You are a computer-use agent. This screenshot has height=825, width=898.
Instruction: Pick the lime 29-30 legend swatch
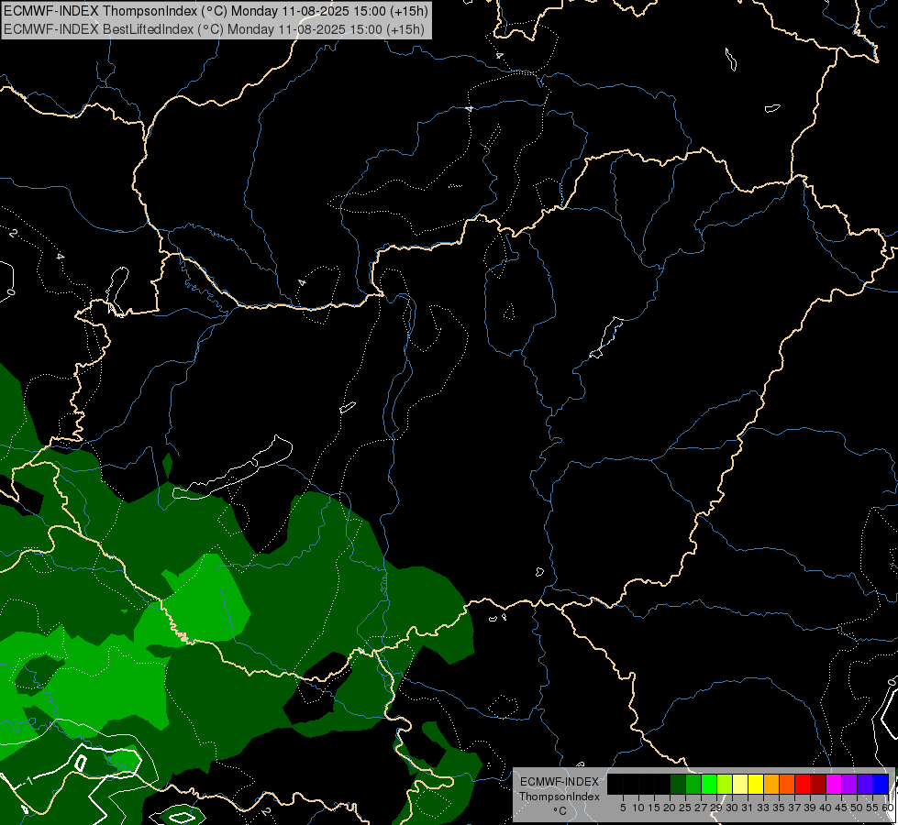pos(725,785)
